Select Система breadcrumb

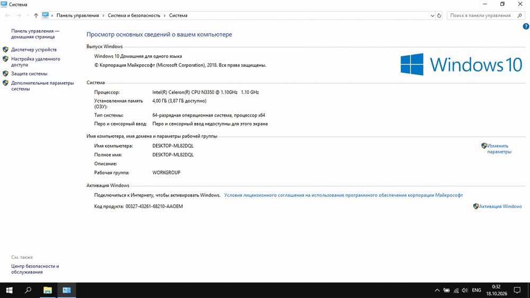[178, 15]
